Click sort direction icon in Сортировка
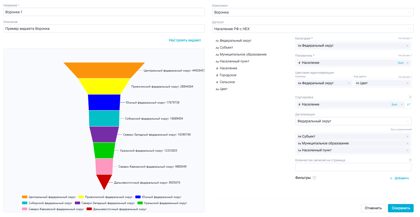Viewport: 420px width, 217px height. (408, 105)
